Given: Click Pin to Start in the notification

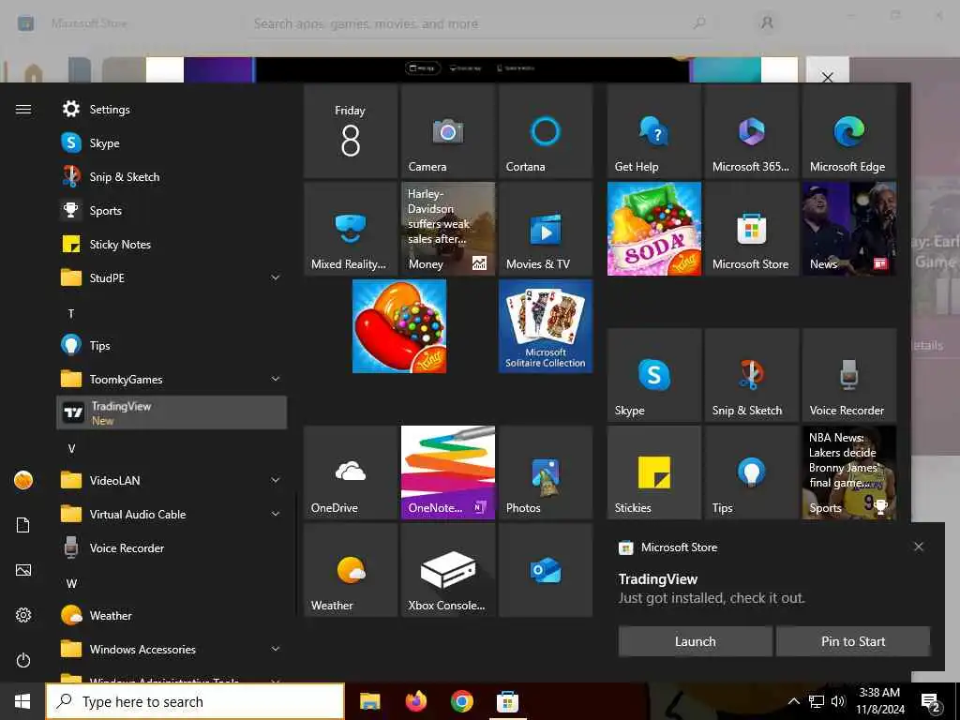Looking at the screenshot, I should point(853,641).
